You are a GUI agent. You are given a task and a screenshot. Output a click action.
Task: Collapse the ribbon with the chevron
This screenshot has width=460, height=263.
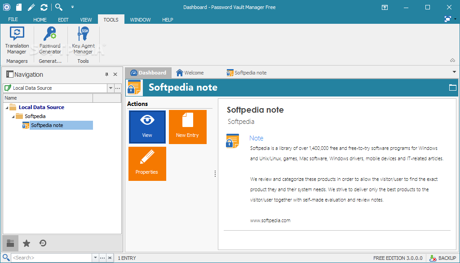[x=453, y=61]
